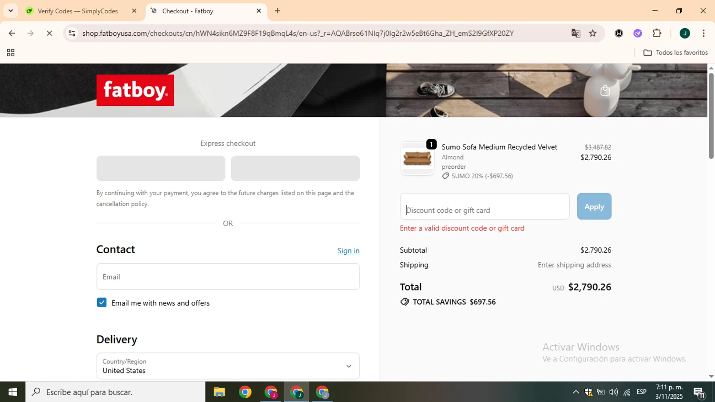
Task: Click the Fatboy logo
Action: tap(135, 90)
